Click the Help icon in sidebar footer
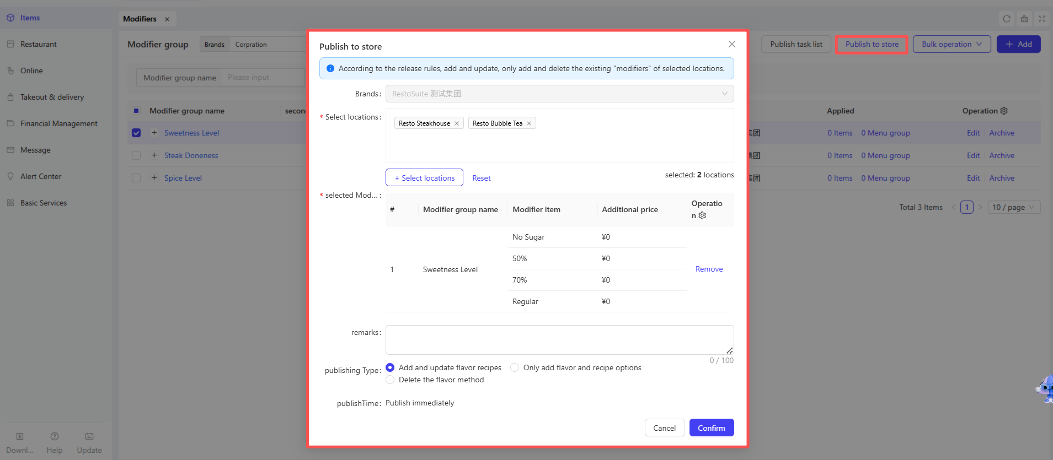The width and height of the screenshot is (1053, 460). 55,436
